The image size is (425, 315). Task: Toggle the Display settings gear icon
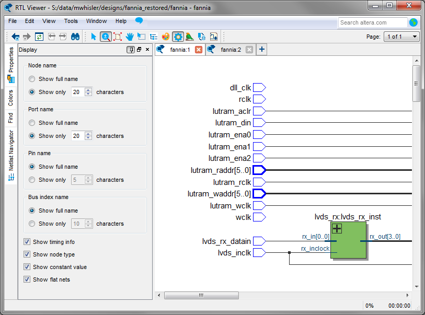pyautogui.click(x=178, y=37)
